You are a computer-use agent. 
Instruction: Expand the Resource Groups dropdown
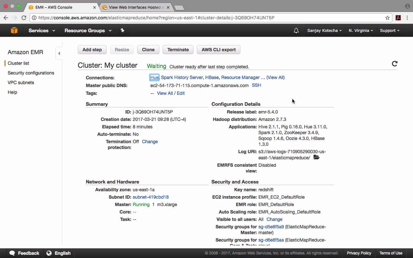point(88,31)
